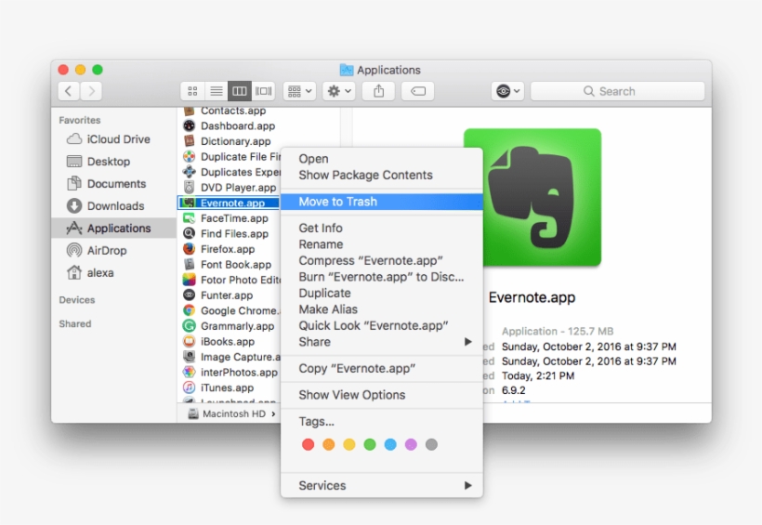This screenshot has height=525, width=762.
Task: Choose Rename from context menu
Action: 382,244
